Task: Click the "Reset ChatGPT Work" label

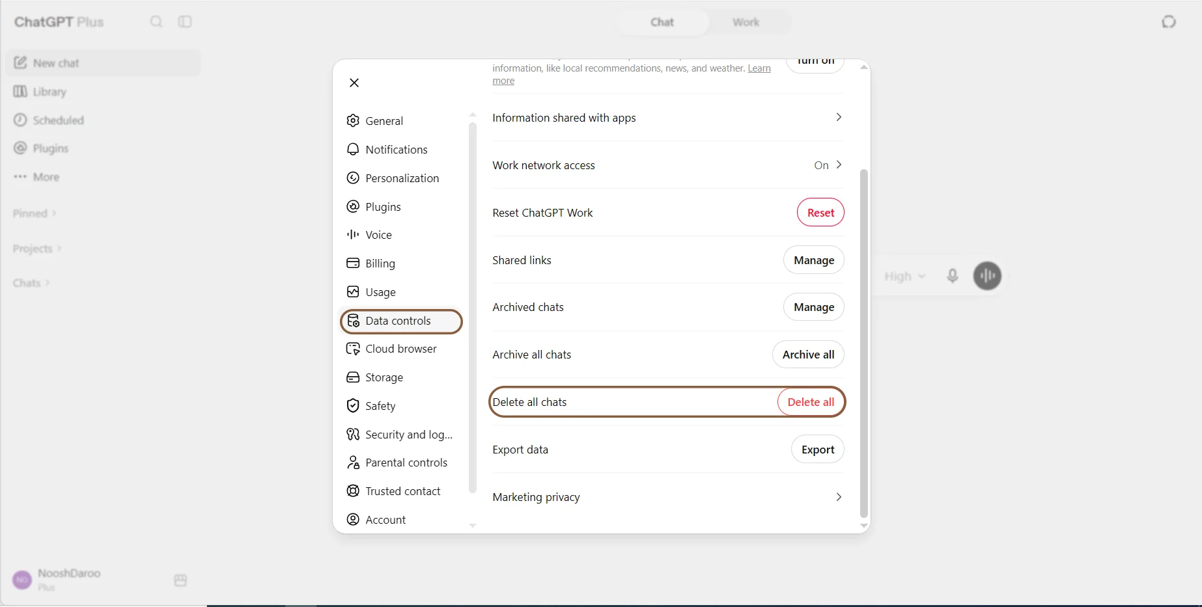Action: (542, 213)
